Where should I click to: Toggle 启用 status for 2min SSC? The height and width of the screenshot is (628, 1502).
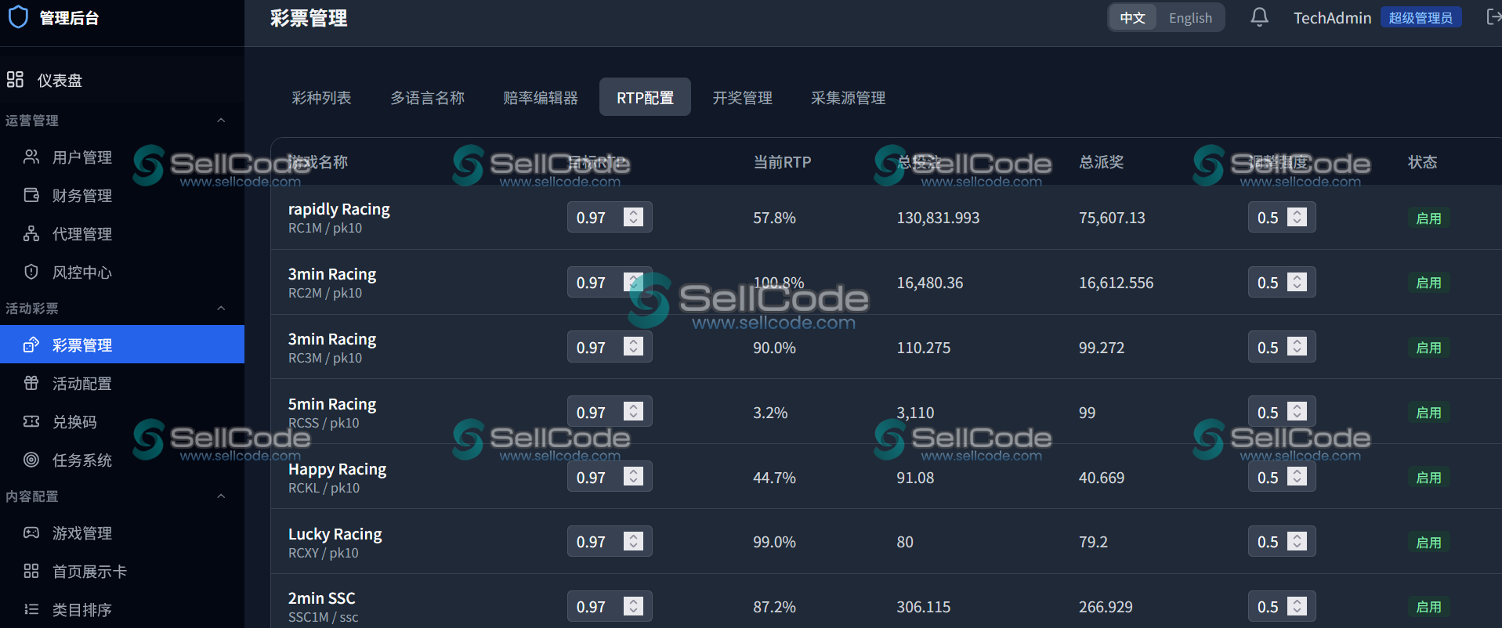tap(1428, 607)
